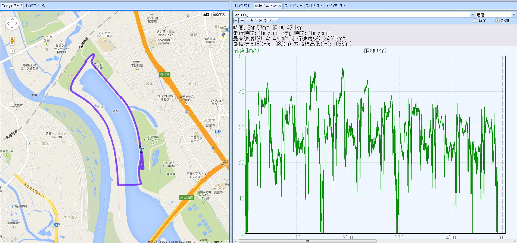Zoom out the graph with the minus button

pyautogui.click(x=242, y=21)
